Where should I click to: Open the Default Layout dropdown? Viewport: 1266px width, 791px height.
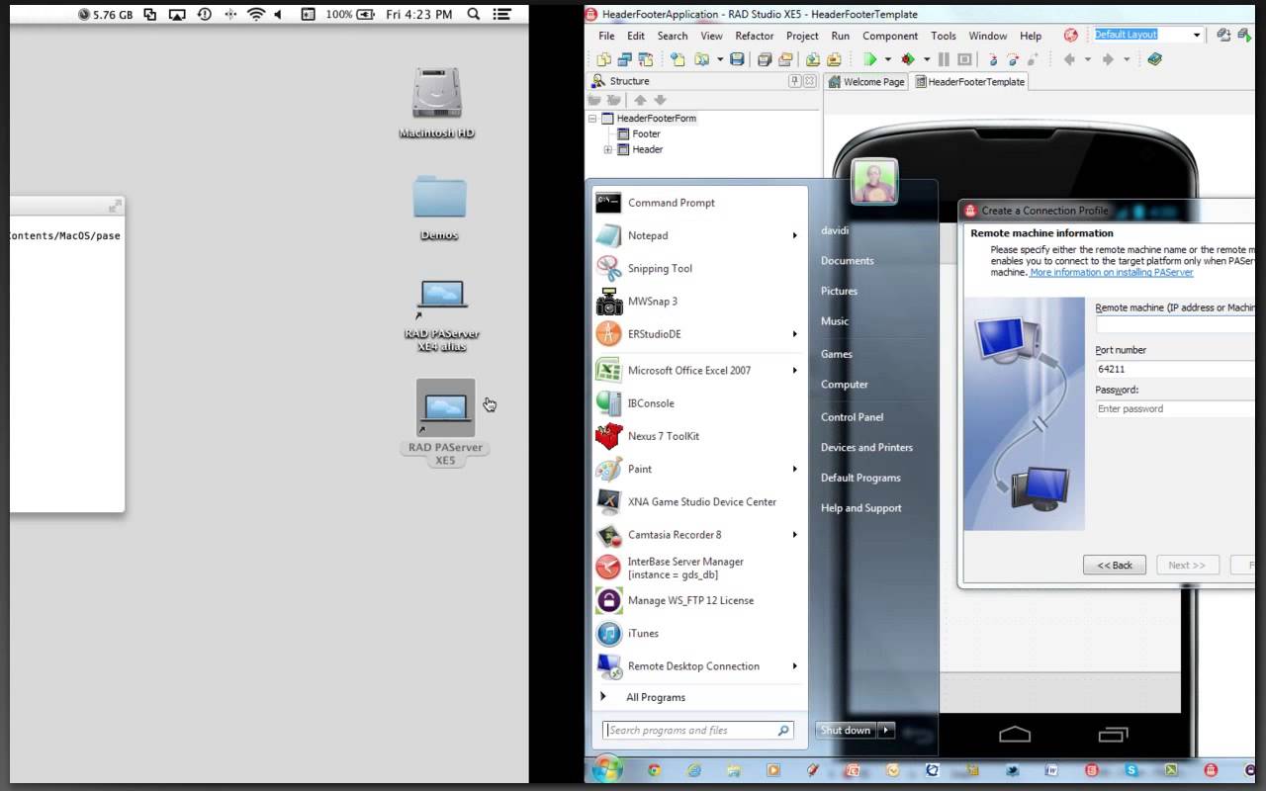click(x=1196, y=35)
